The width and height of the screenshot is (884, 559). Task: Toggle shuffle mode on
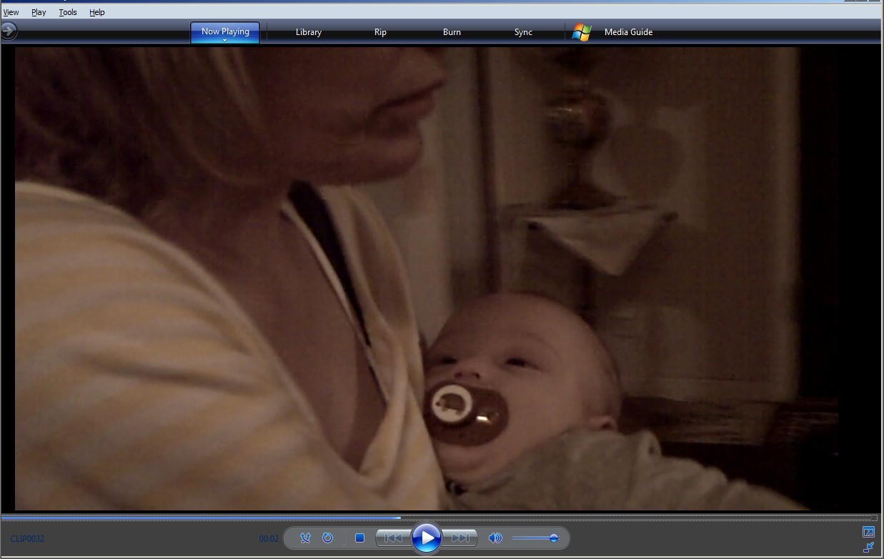(305, 538)
